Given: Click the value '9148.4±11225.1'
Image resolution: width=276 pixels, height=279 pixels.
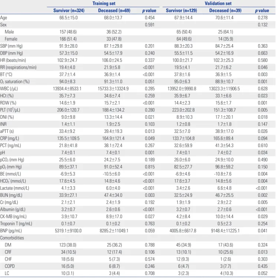Looking at the screenshot, I should pyautogui.click(x=225, y=231).
